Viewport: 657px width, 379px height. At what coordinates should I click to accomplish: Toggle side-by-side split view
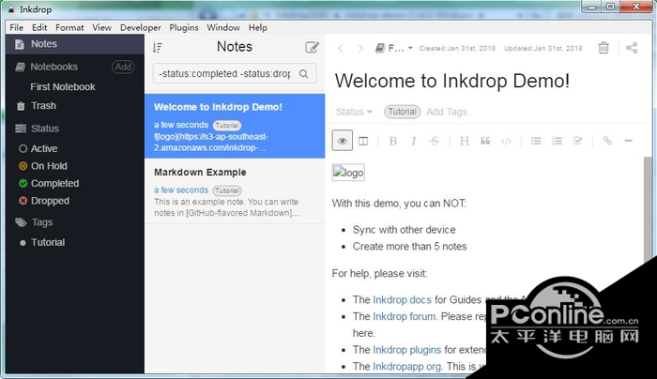[x=363, y=141]
